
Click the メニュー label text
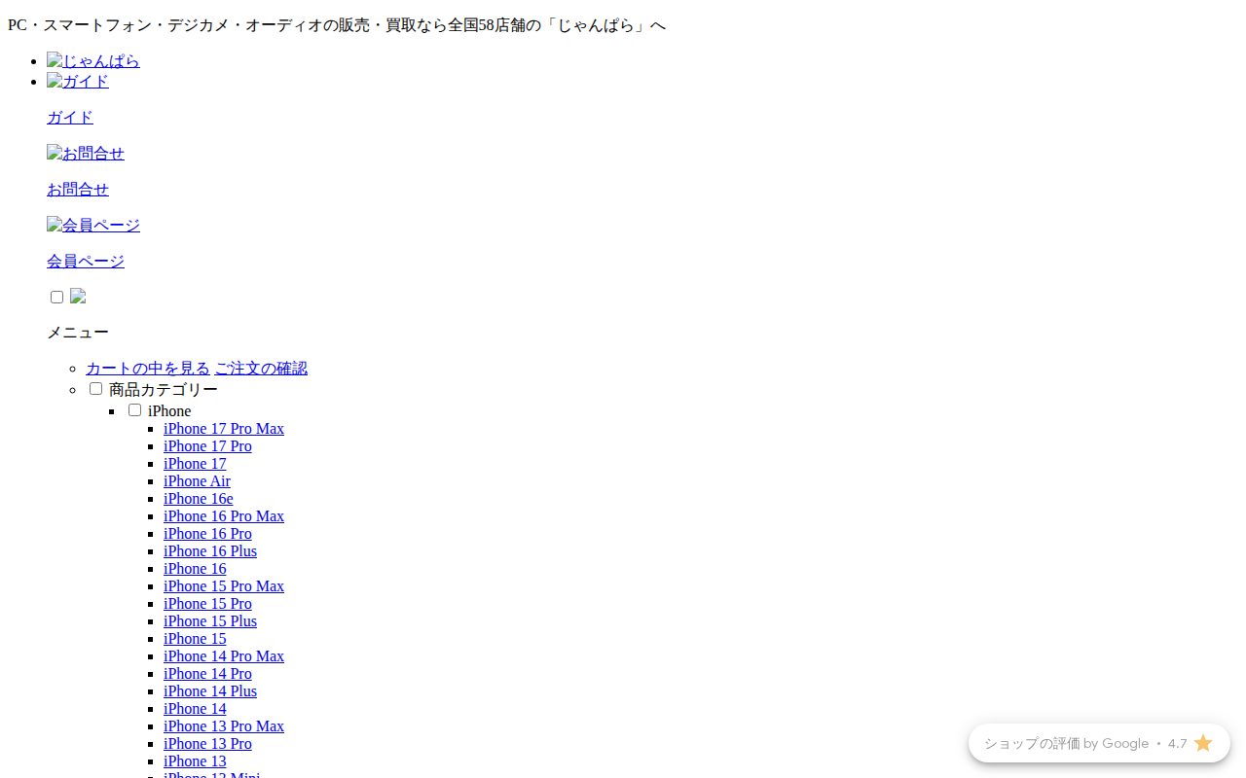tap(78, 333)
